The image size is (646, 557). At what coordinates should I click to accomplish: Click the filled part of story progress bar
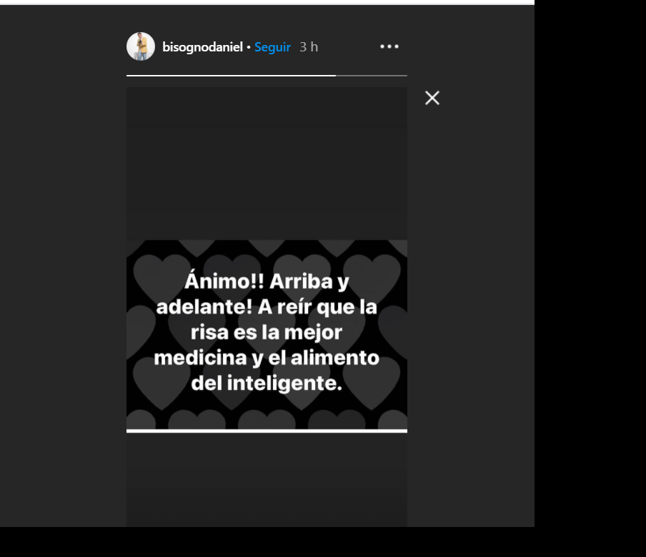pos(231,76)
